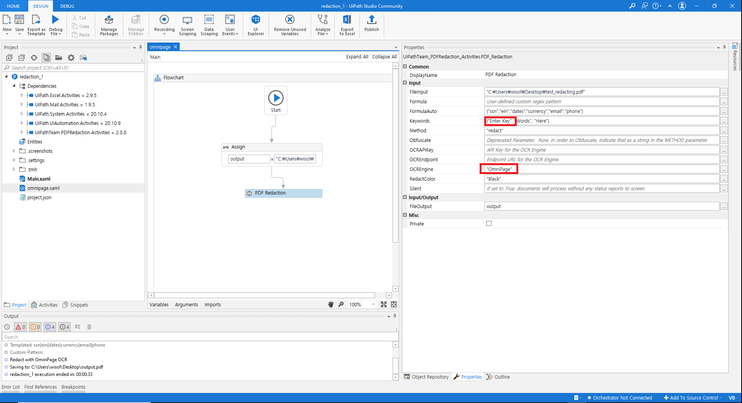Toggle info messages filter in Output
Screen dimensions: 742x403
[x=50, y=327]
